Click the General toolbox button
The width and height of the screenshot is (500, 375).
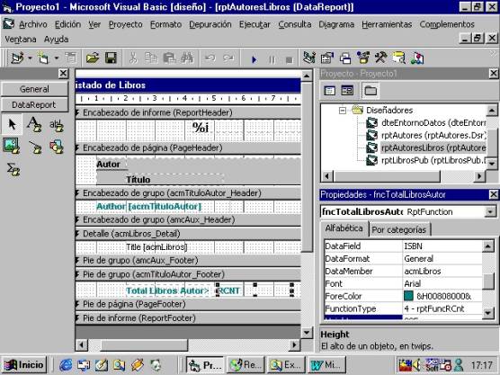(34, 89)
